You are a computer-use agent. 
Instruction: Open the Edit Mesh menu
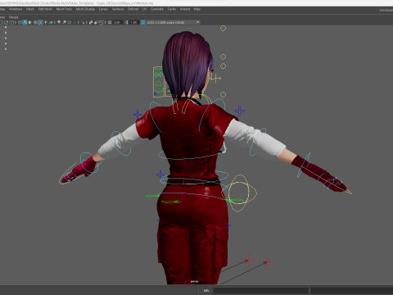(45, 9)
